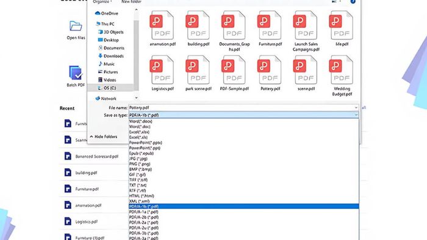This screenshot has width=427, height=240.
Task: Select the life.pdf file icon
Action: coord(342,25)
